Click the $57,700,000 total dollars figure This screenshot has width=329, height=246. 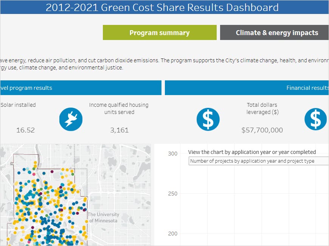(x=262, y=130)
